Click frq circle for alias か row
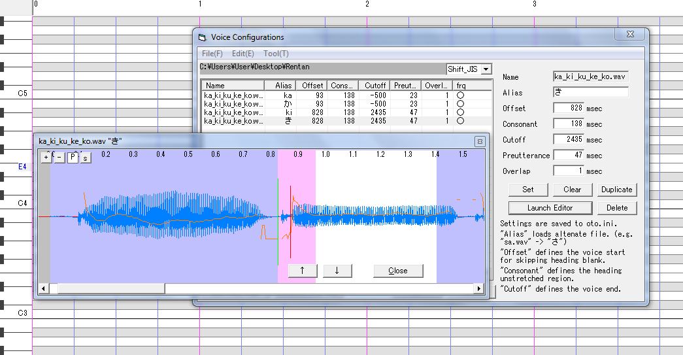Screen dimensions: 683x355 pyautogui.click(x=460, y=104)
